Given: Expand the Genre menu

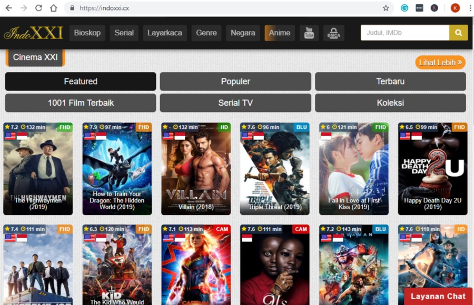Looking at the screenshot, I should coord(206,33).
